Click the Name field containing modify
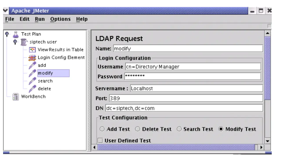 click(188, 48)
